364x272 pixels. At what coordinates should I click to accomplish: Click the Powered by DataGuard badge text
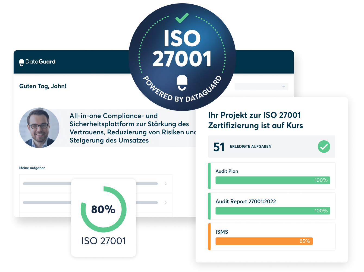tap(181, 92)
